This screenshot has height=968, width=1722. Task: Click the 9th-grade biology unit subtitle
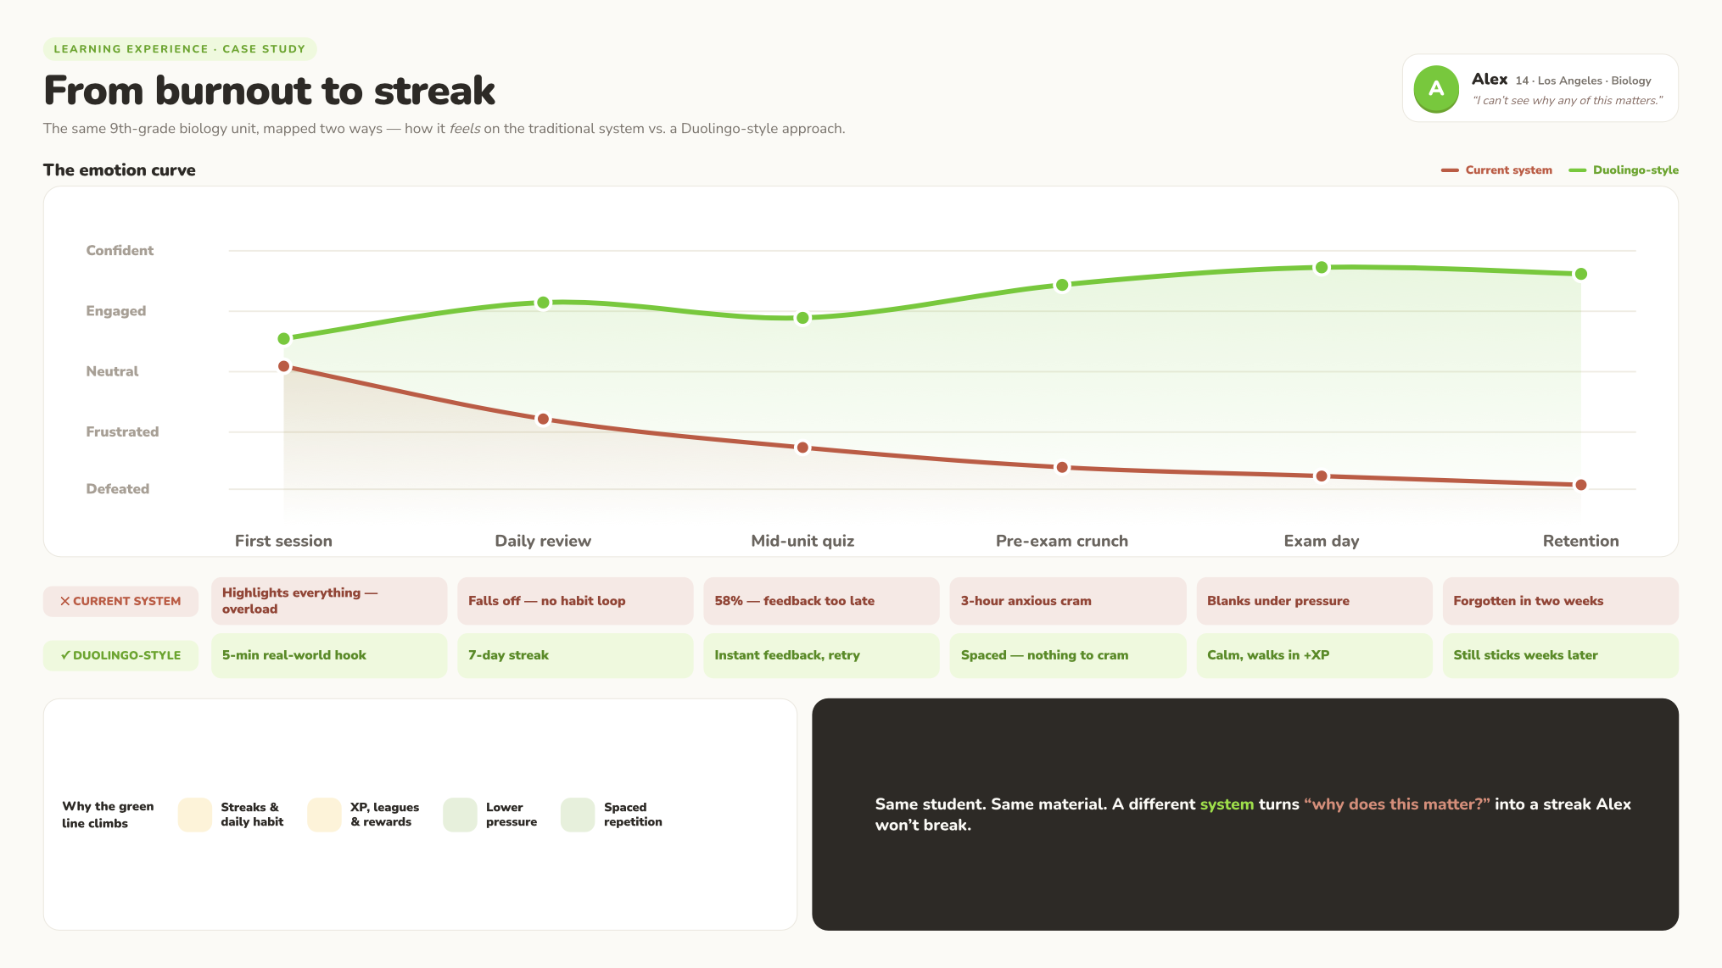(444, 129)
